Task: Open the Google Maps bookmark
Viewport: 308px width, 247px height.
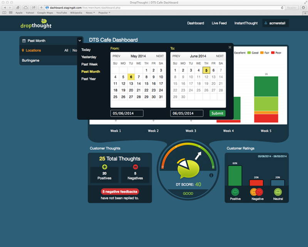Action: [45, 13]
